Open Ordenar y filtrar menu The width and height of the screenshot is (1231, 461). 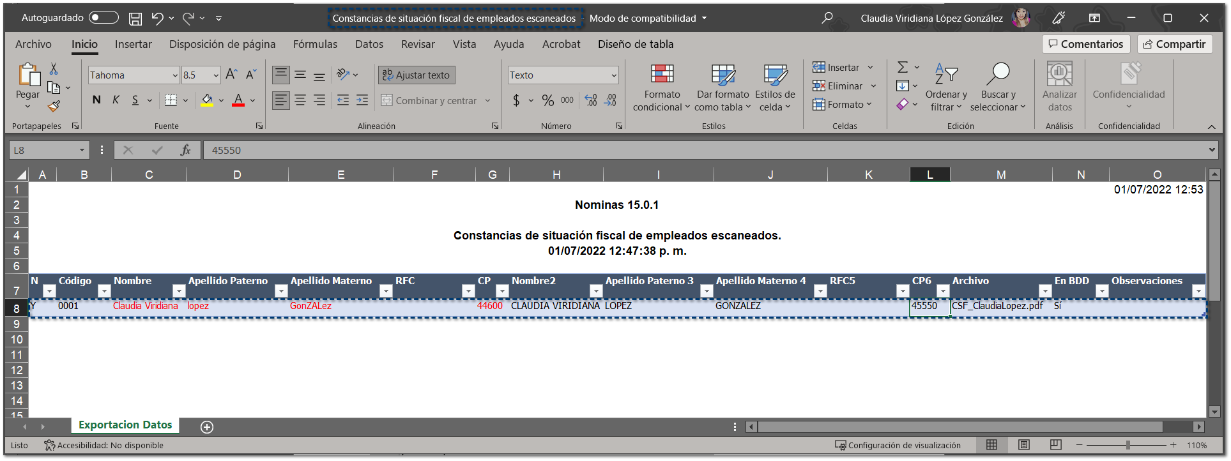(946, 88)
